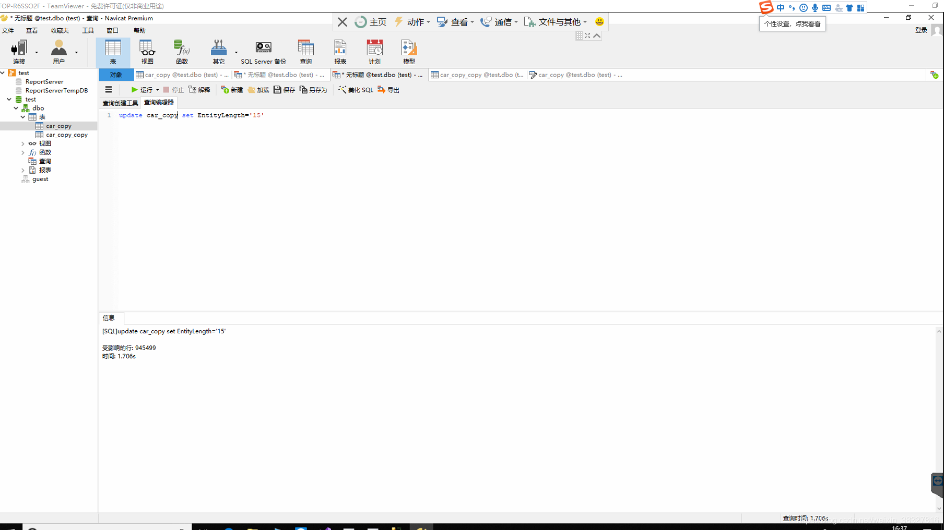The height and width of the screenshot is (530, 944).
Task: Select the Table (表) toolbar icon
Action: click(113, 52)
